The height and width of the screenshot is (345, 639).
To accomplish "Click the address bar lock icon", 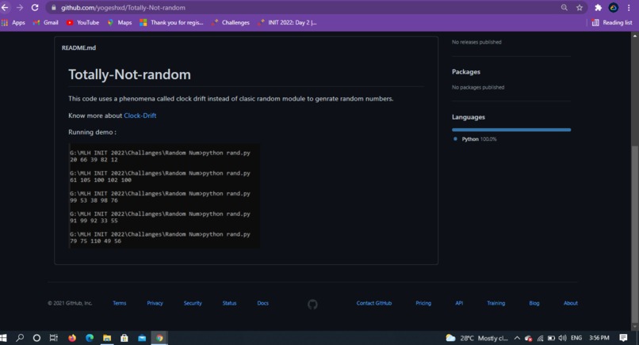I will pos(53,8).
